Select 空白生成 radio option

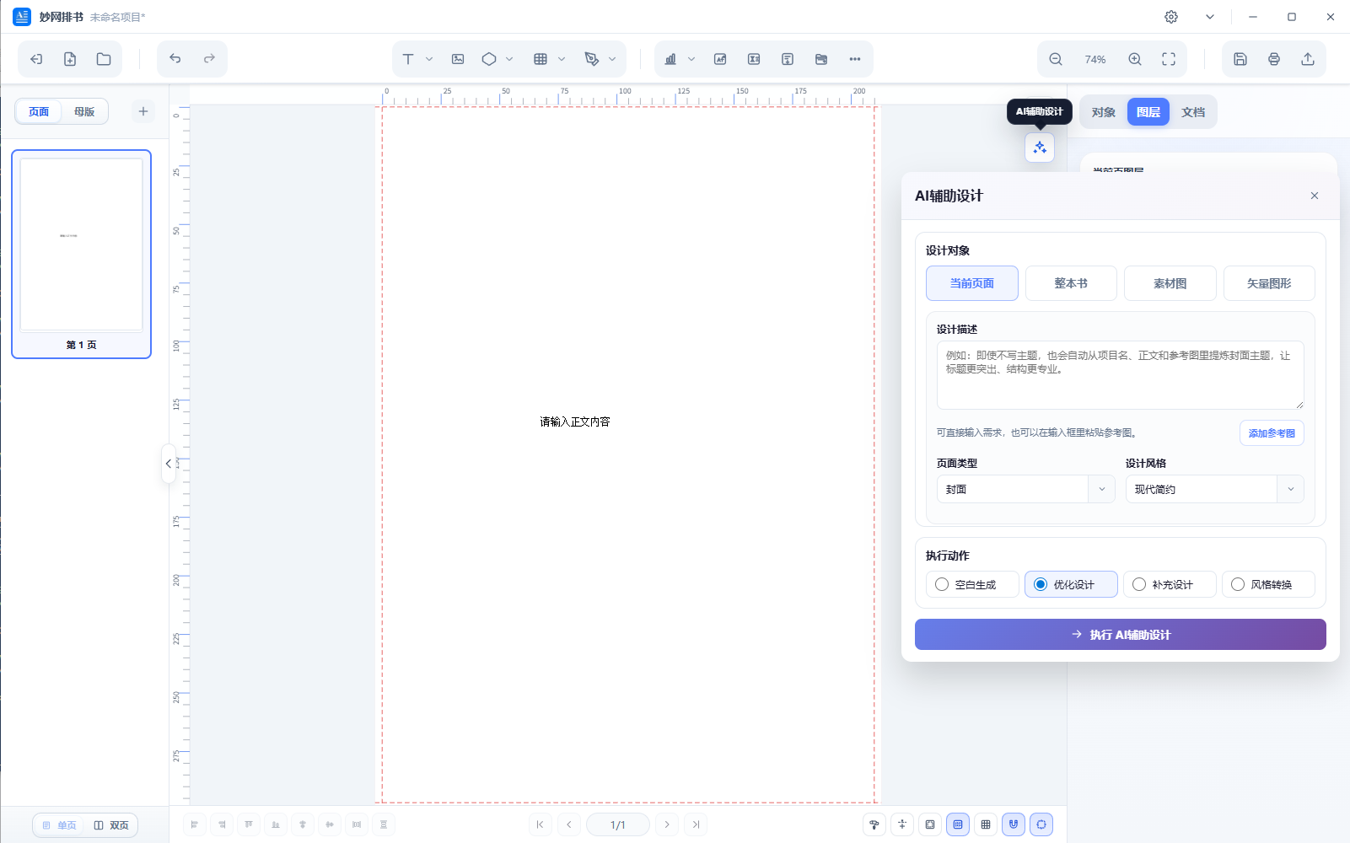click(x=972, y=584)
